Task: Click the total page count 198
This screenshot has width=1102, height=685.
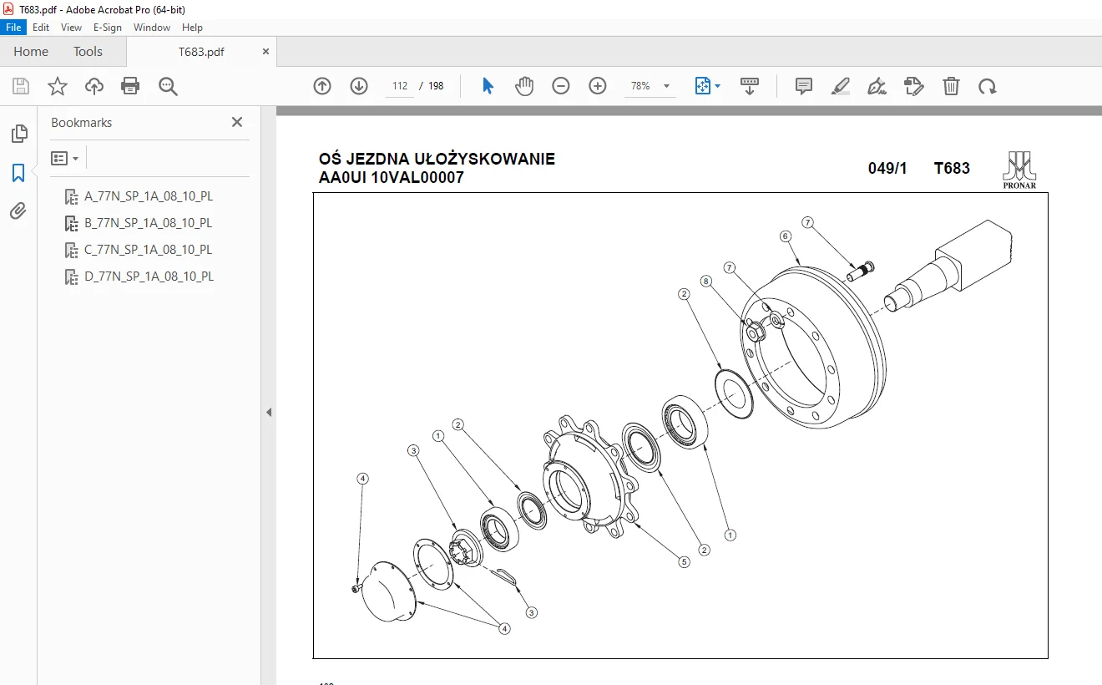Action: pyautogui.click(x=436, y=86)
